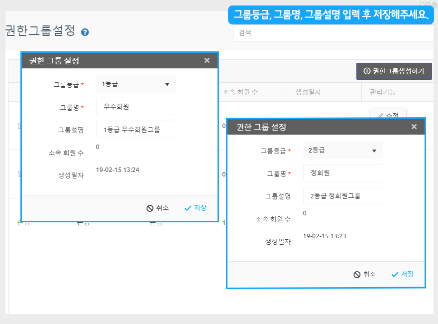Click the 생성일자 column header

[309, 92]
